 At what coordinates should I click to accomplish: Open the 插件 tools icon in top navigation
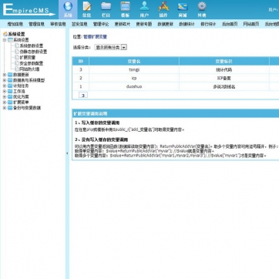(x=163, y=6)
